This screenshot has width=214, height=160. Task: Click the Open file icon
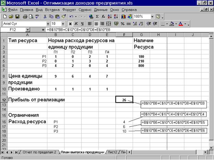(x=11, y=16)
